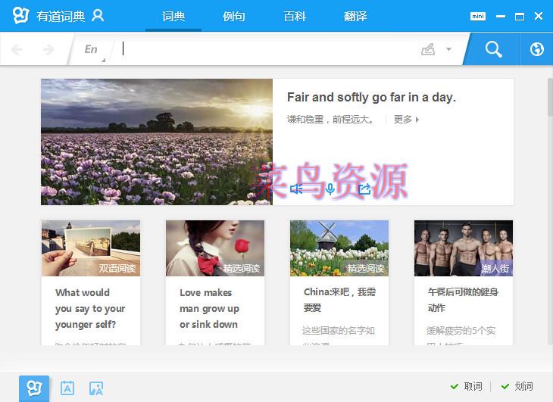This screenshot has width=553, height=402.
Task: Go forward with the right arrow
Action: 48,49
